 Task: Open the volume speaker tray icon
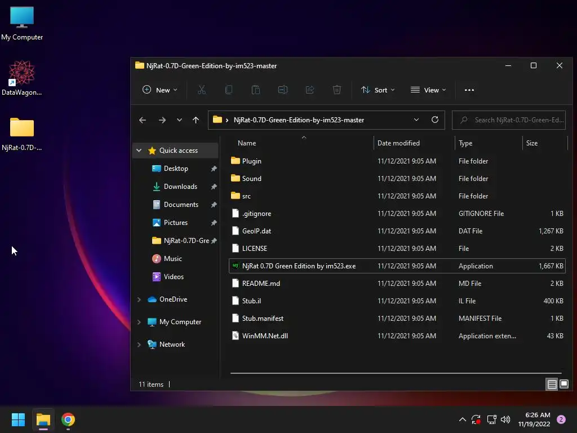[x=505, y=419]
